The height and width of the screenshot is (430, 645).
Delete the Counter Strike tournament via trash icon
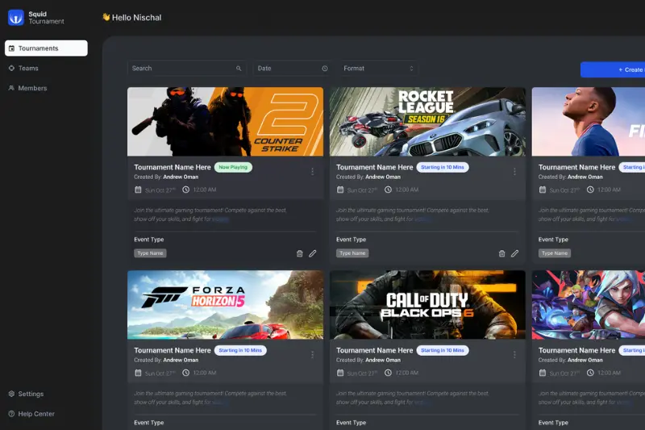click(x=299, y=253)
